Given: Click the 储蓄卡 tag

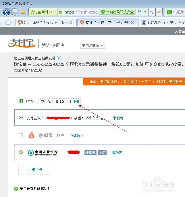Looking at the screenshot, I should pyautogui.click(x=90, y=153).
